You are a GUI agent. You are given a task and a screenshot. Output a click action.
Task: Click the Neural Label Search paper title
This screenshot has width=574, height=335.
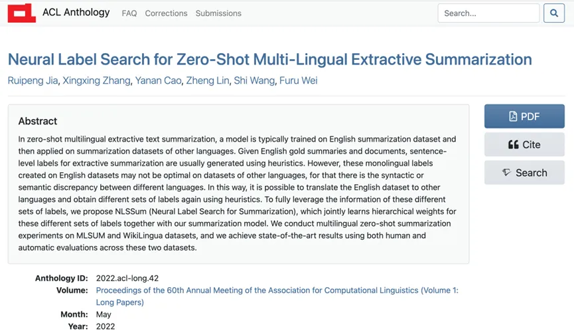pyautogui.click(x=269, y=59)
